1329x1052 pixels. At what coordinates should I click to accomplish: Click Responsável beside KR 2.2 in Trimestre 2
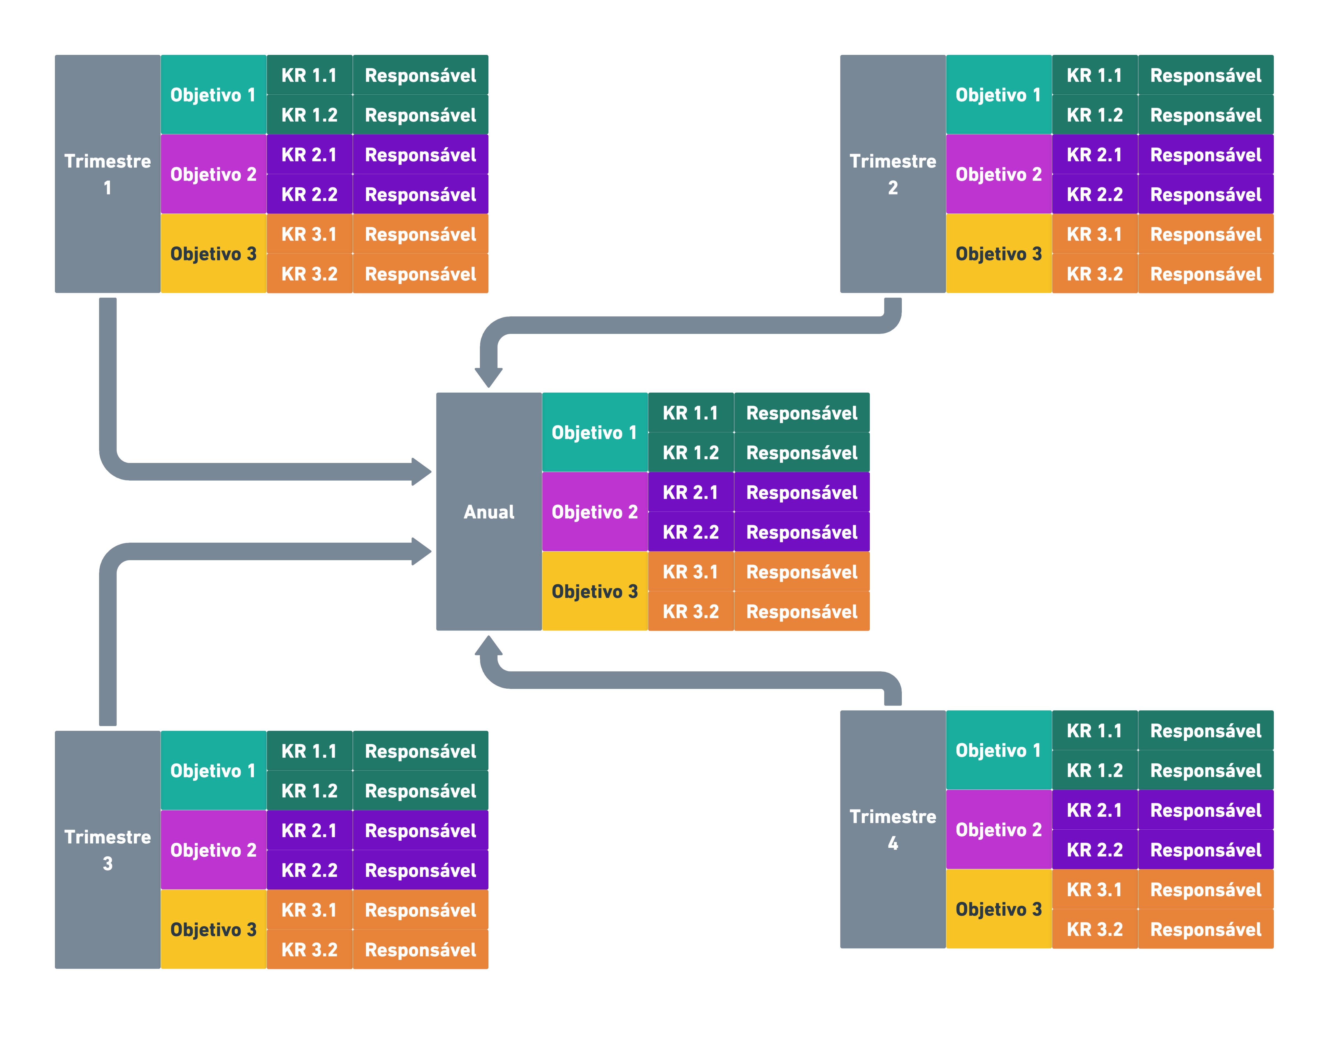[x=1206, y=194]
